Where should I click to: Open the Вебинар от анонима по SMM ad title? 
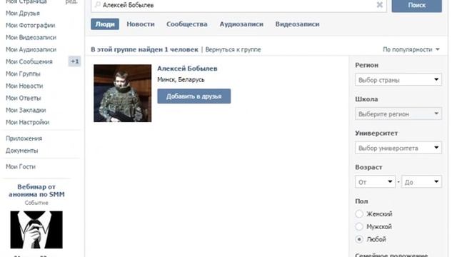[36, 191]
